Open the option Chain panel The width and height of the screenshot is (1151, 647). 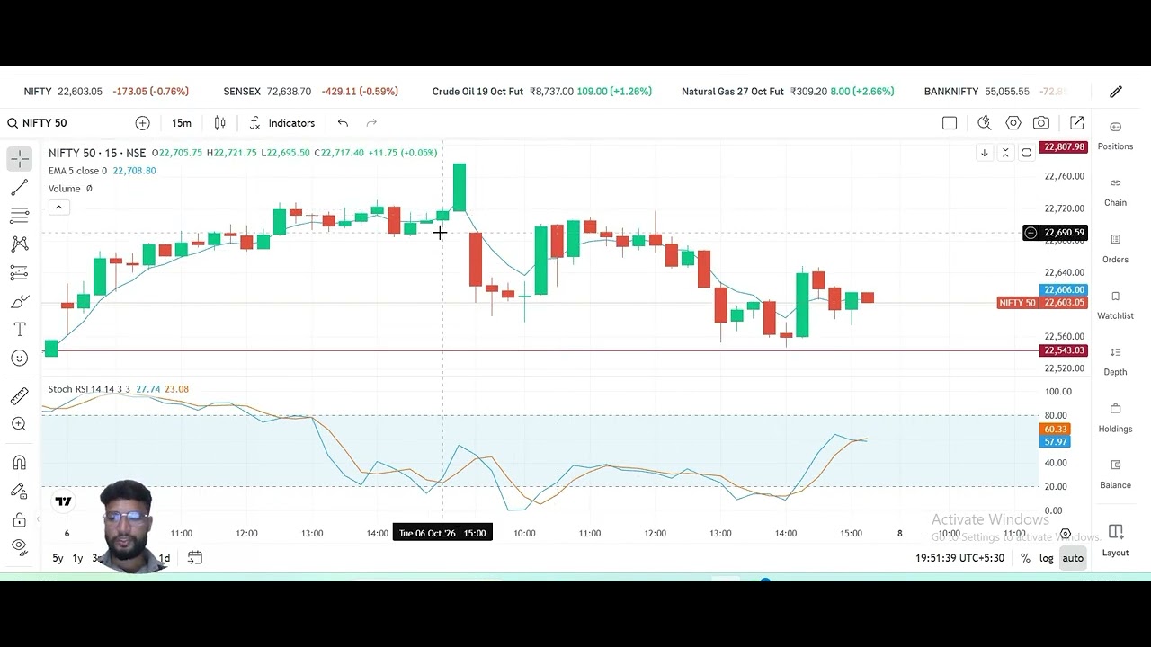point(1116,191)
